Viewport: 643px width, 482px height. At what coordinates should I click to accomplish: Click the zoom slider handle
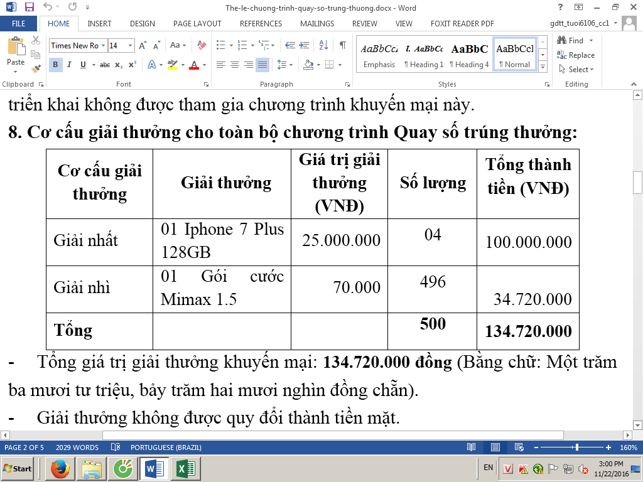click(x=577, y=447)
